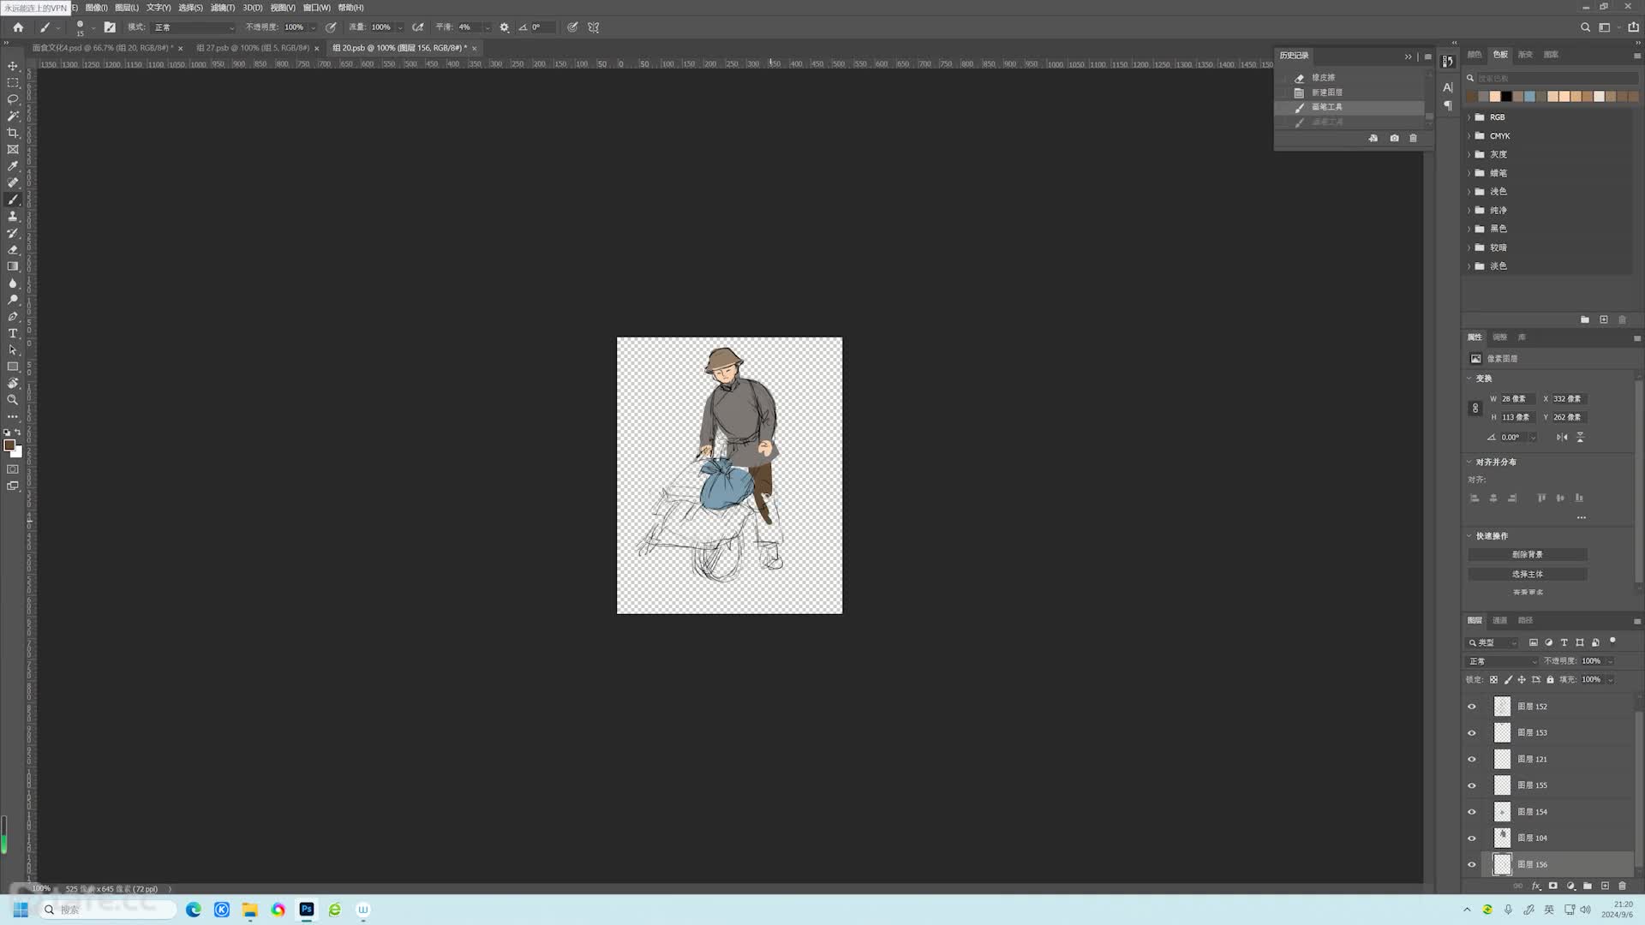Open the layer filter 类型 dropdown
1645x925 pixels.
[x=1492, y=643]
